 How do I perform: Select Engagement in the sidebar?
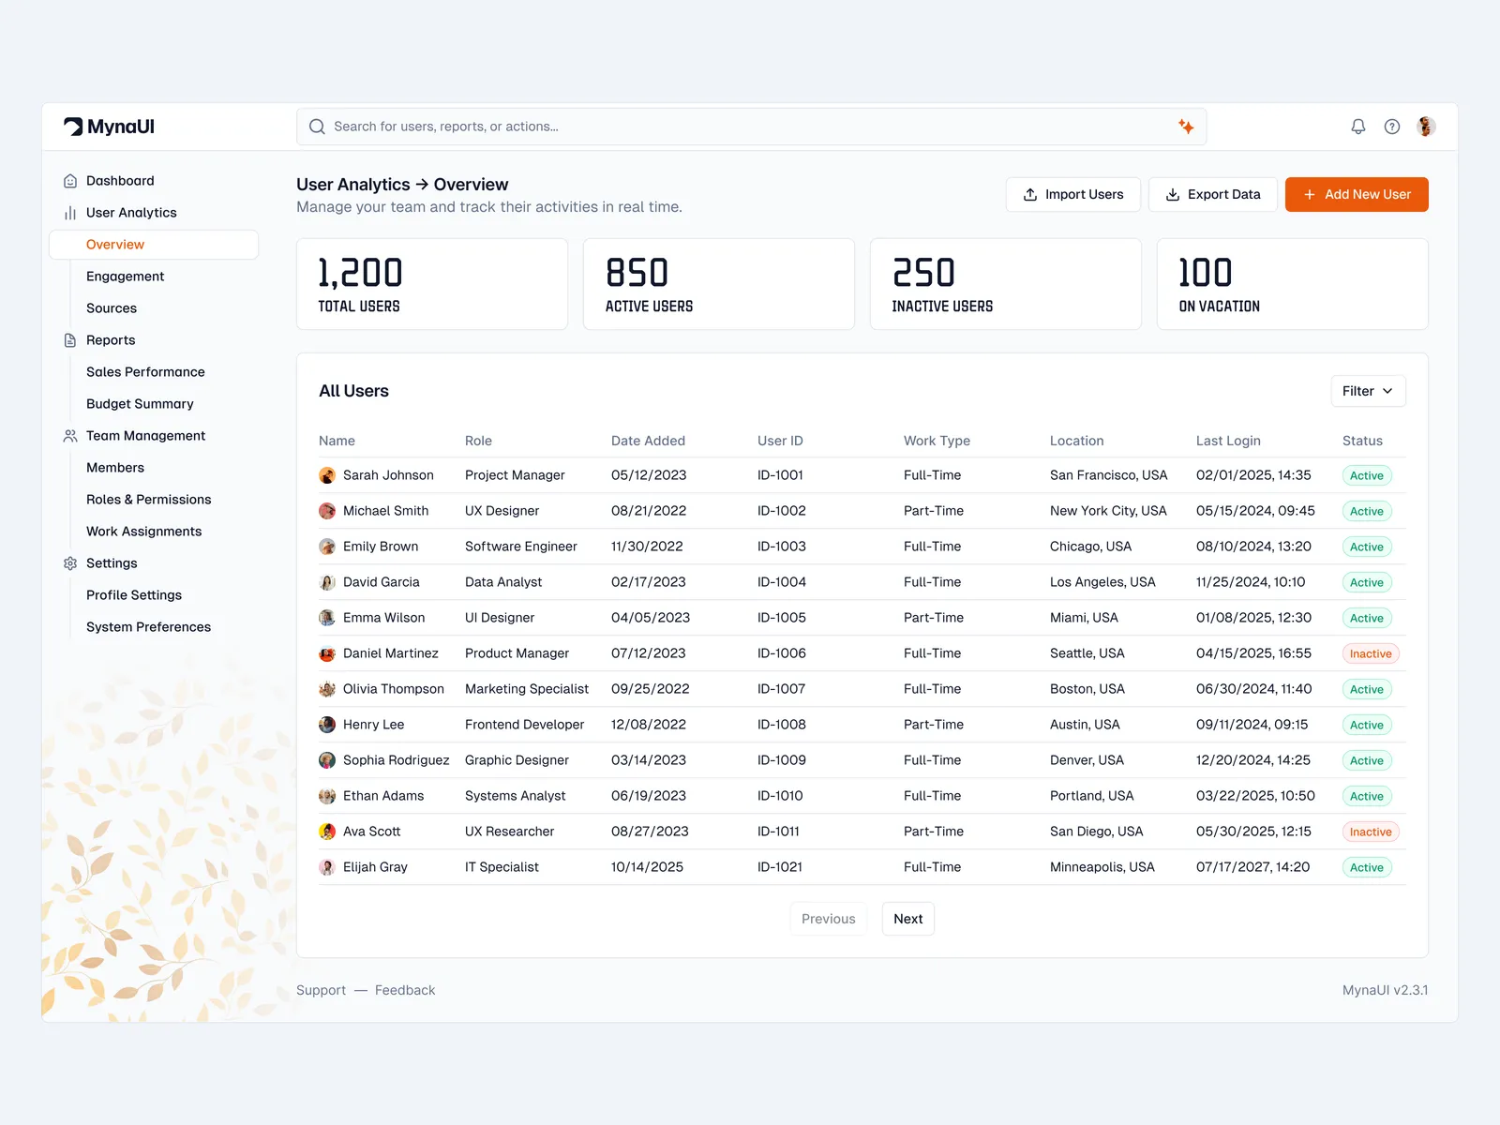pyautogui.click(x=125, y=277)
